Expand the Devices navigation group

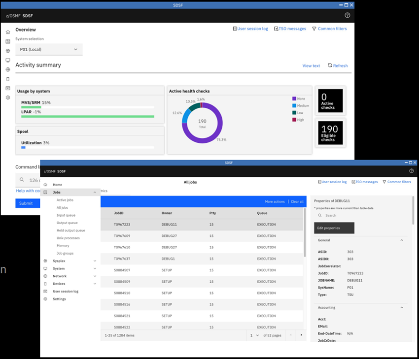(x=95, y=284)
